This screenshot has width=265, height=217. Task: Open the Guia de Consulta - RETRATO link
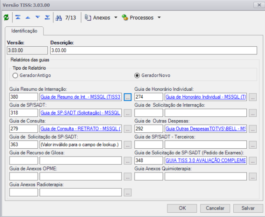[80, 129]
